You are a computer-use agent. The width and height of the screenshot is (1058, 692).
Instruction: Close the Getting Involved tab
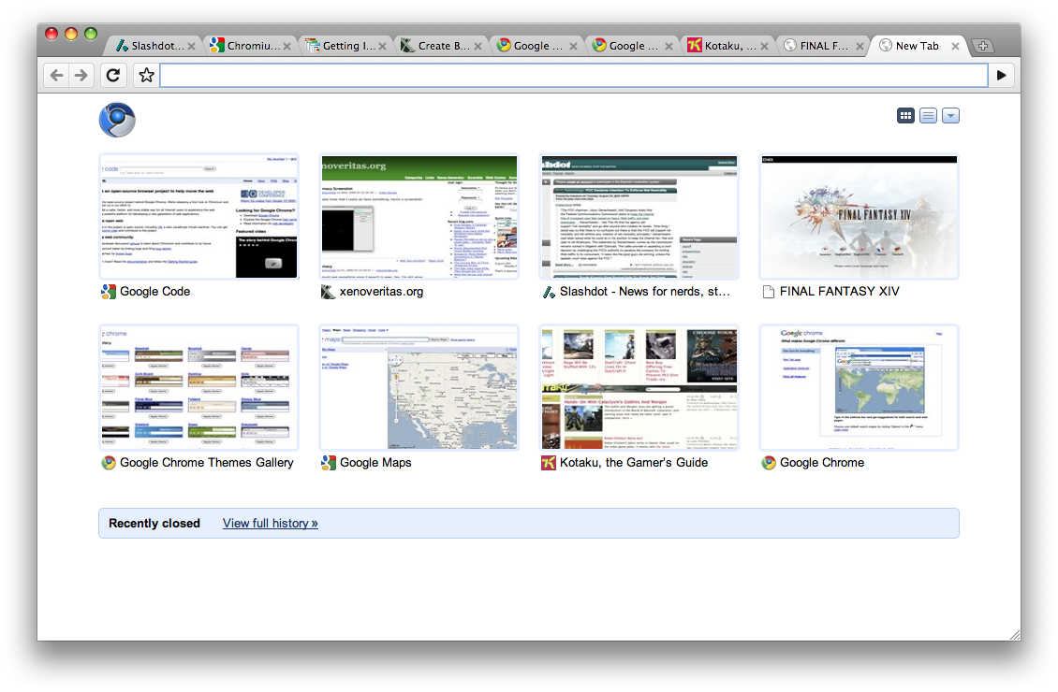point(383,47)
